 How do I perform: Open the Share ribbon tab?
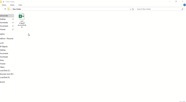click(x=12, y=5)
